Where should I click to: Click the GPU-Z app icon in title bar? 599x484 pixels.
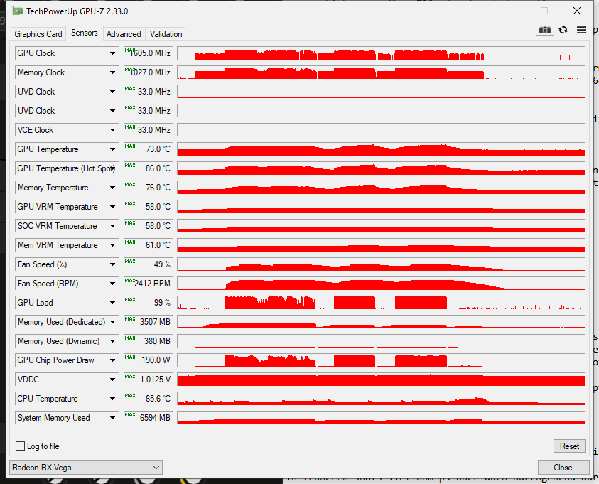pos(17,11)
